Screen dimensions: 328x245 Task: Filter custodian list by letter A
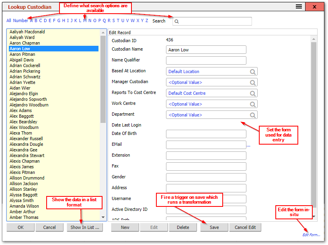tap(31, 20)
